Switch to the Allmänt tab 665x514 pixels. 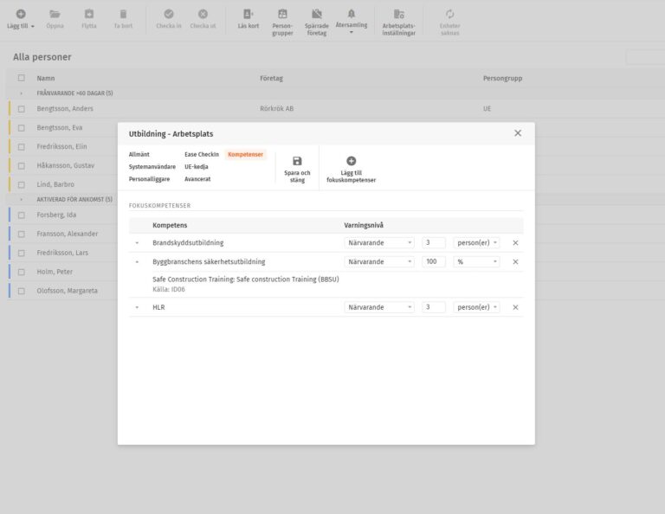coord(139,154)
